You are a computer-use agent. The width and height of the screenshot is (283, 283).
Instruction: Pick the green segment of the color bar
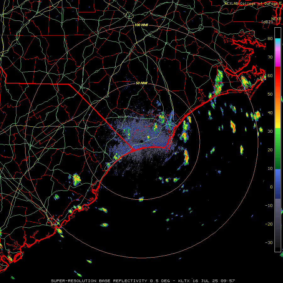(x=278, y=148)
